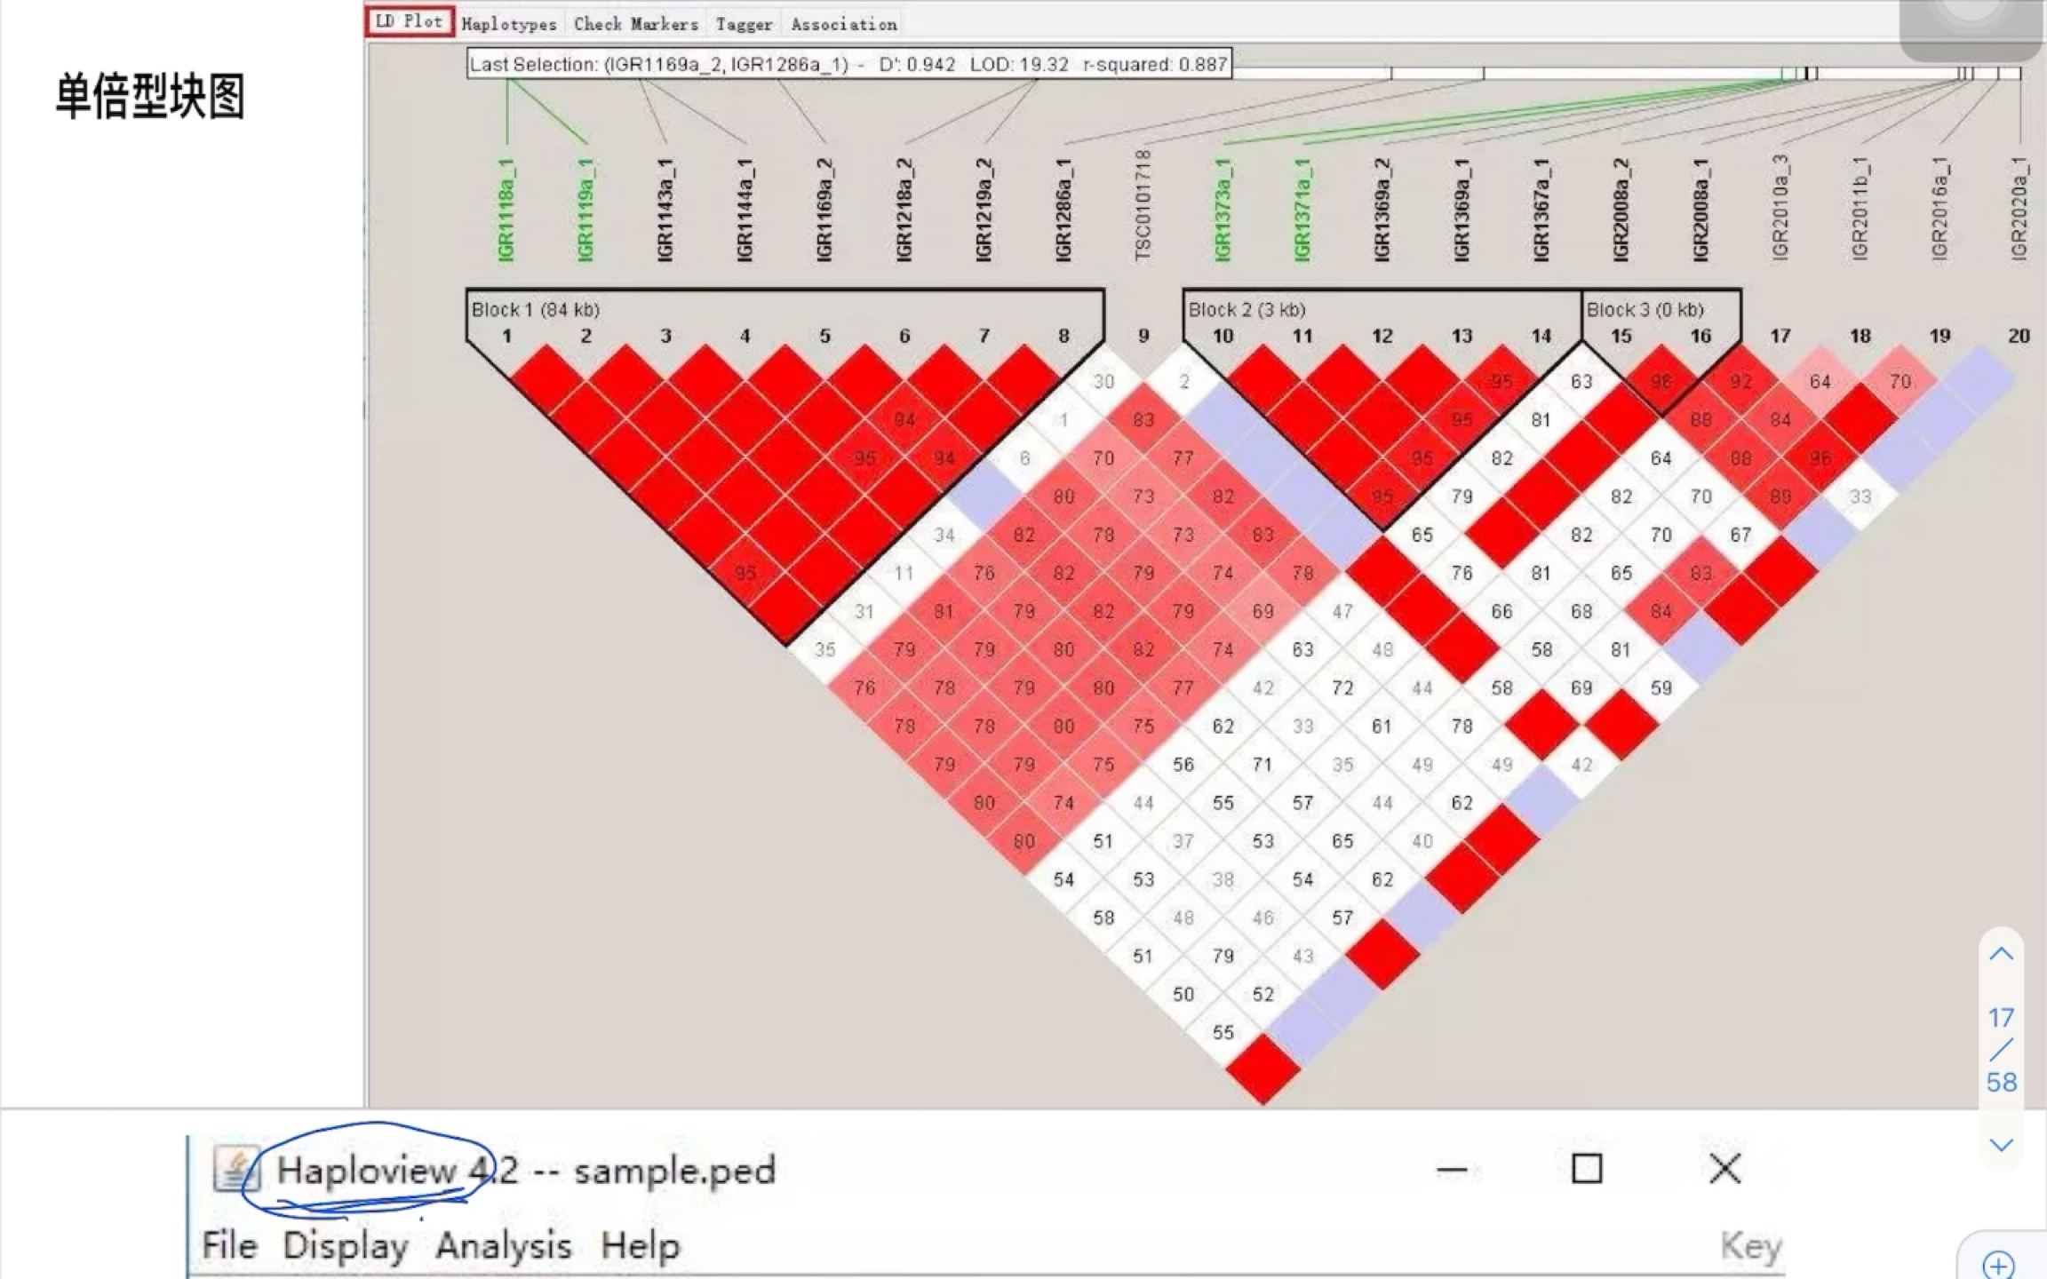Screen dimensions: 2047x1279
Task: Select marker label IGR2020a_1
Action: [x=2019, y=209]
